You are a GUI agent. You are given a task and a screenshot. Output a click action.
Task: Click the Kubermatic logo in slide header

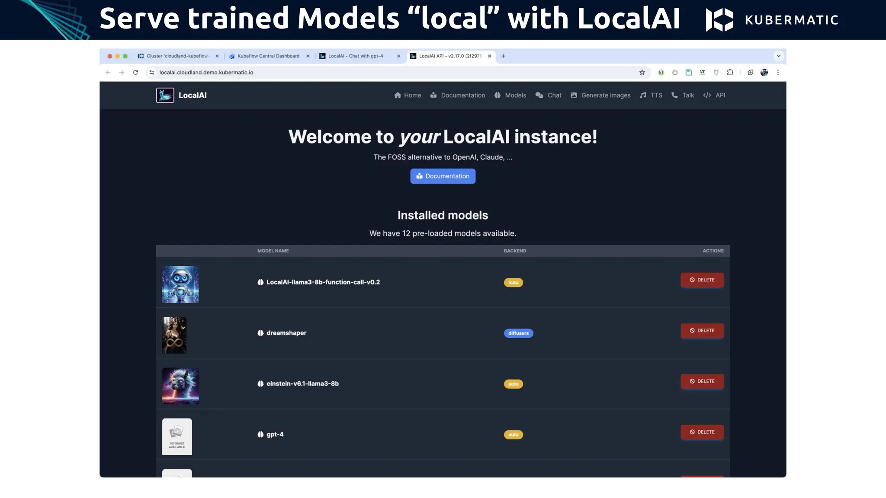point(772,20)
